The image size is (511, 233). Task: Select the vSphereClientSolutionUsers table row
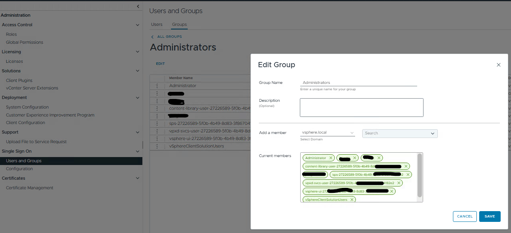pyautogui.click(x=200, y=146)
